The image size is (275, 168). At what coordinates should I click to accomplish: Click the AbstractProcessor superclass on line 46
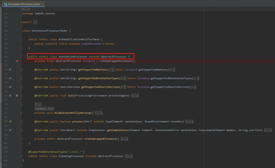[114, 57]
